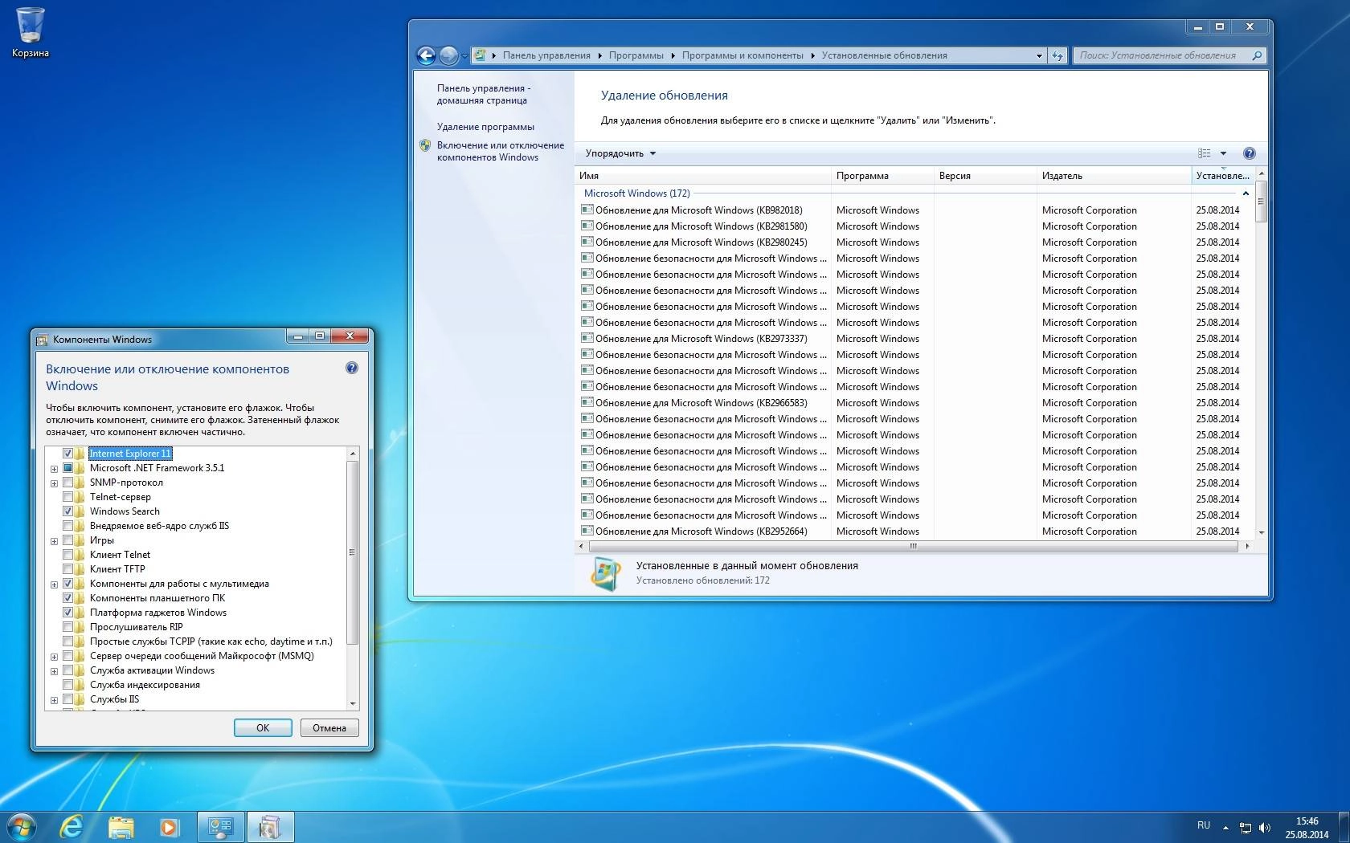The height and width of the screenshot is (843, 1350).
Task: Collapse the Microsoft Windows (172) group
Action: point(1246,193)
